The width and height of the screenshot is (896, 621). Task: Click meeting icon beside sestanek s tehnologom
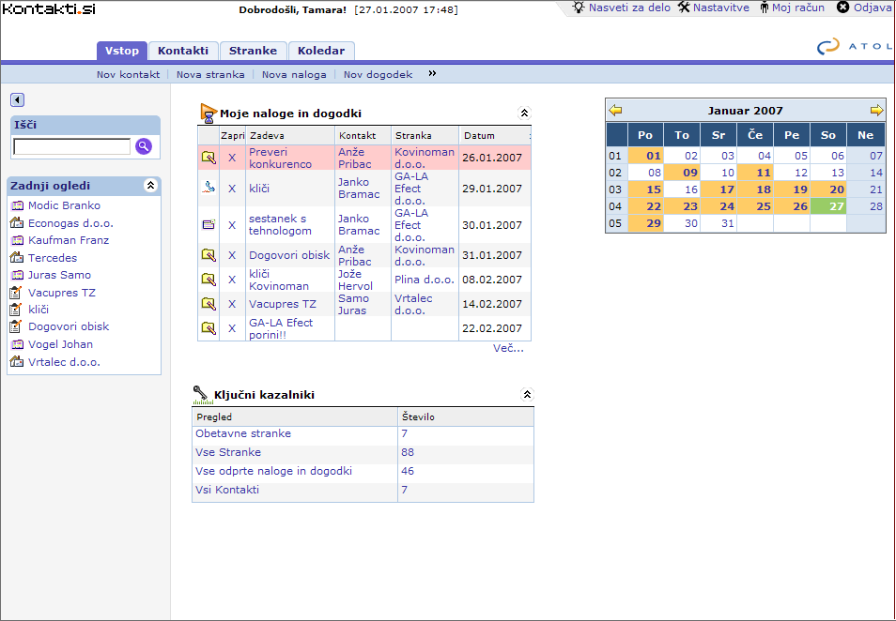(209, 225)
